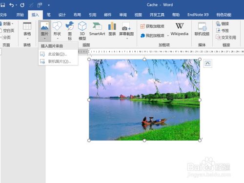
Task: Expand the 图片 dropdown arrow
Action: (x=45, y=39)
